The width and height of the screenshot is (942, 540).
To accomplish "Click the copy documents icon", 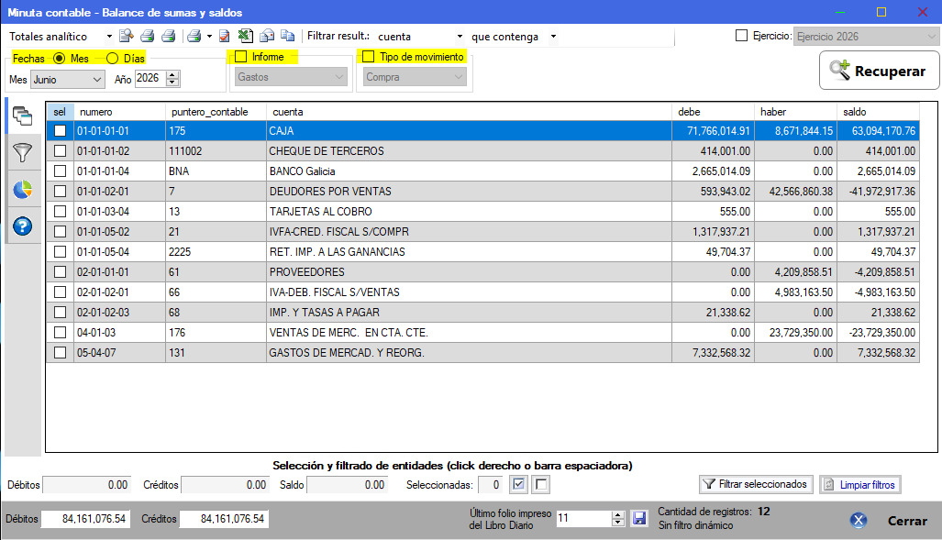I will point(288,36).
